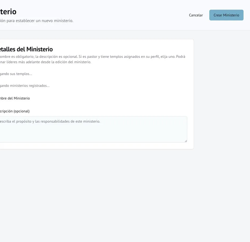
Task: Click the Cancelar button
Action: click(196, 15)
